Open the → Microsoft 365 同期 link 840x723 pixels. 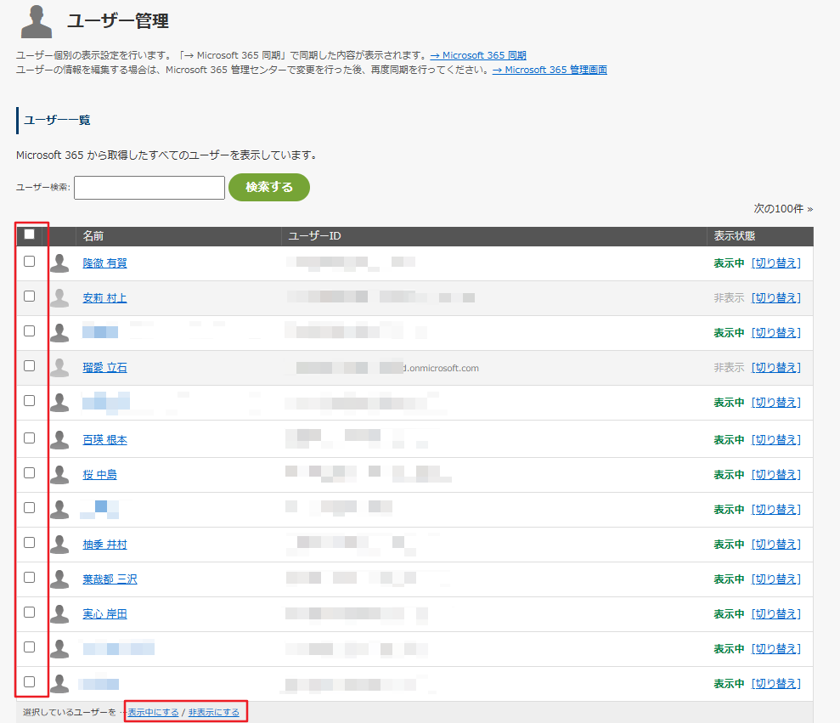(478, 55)
